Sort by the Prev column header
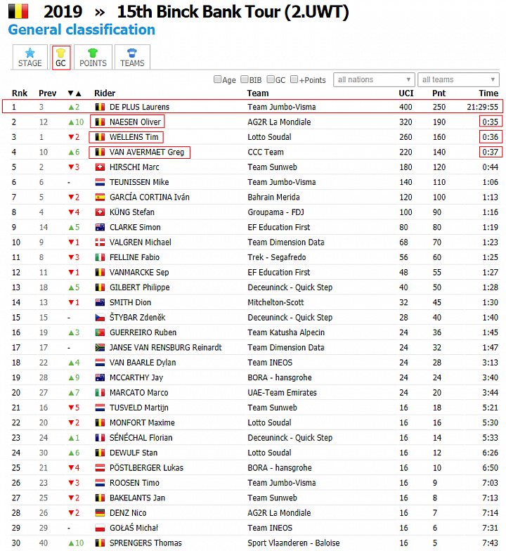The image size is (506, 551). (48, 93)
